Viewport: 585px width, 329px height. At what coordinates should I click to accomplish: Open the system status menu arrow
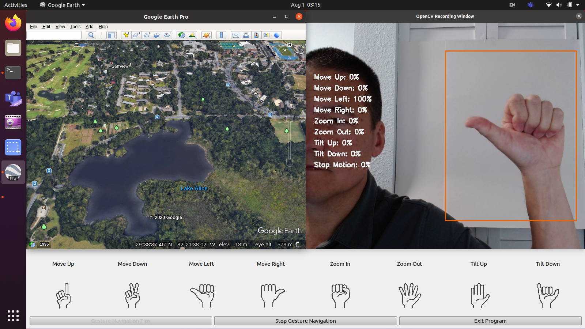tap(578, 5)
